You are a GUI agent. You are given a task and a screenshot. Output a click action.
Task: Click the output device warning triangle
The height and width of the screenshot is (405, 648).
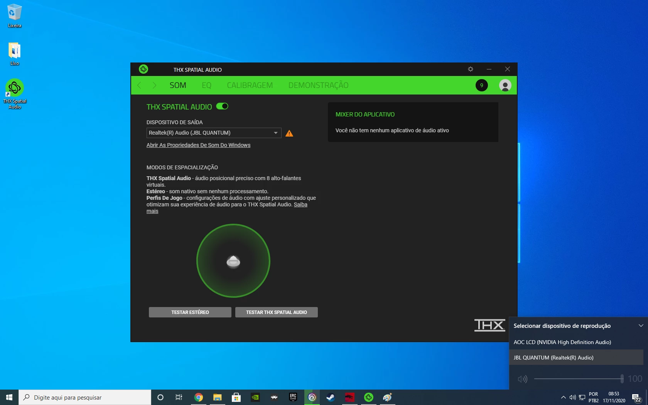pos(289,133)
